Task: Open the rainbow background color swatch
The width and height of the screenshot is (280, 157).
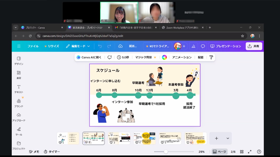Action: 164,57
